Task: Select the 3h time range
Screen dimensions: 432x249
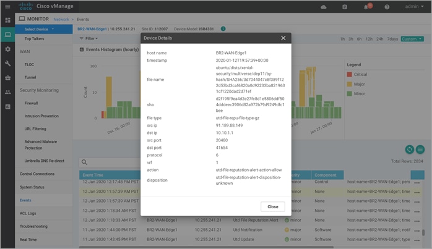Action: coord(350,39)
